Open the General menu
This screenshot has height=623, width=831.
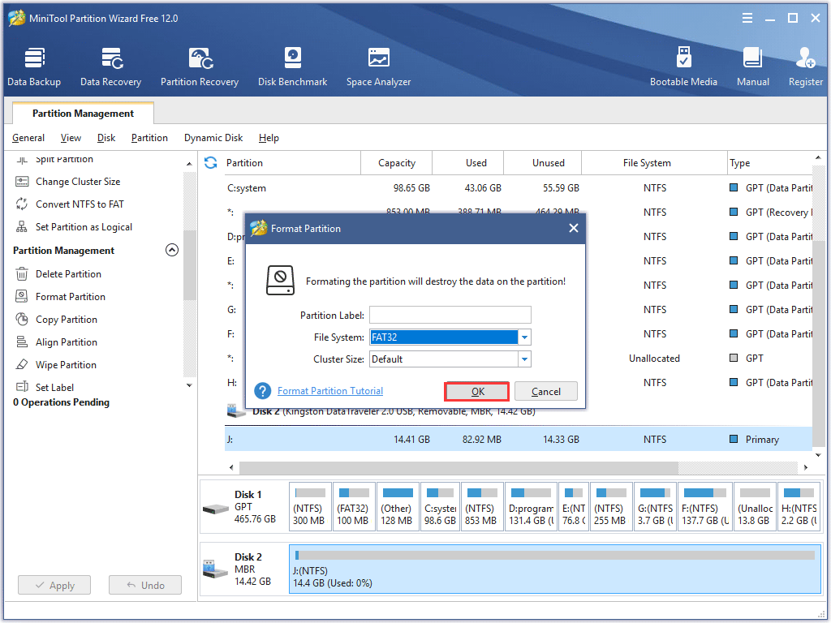28,138
